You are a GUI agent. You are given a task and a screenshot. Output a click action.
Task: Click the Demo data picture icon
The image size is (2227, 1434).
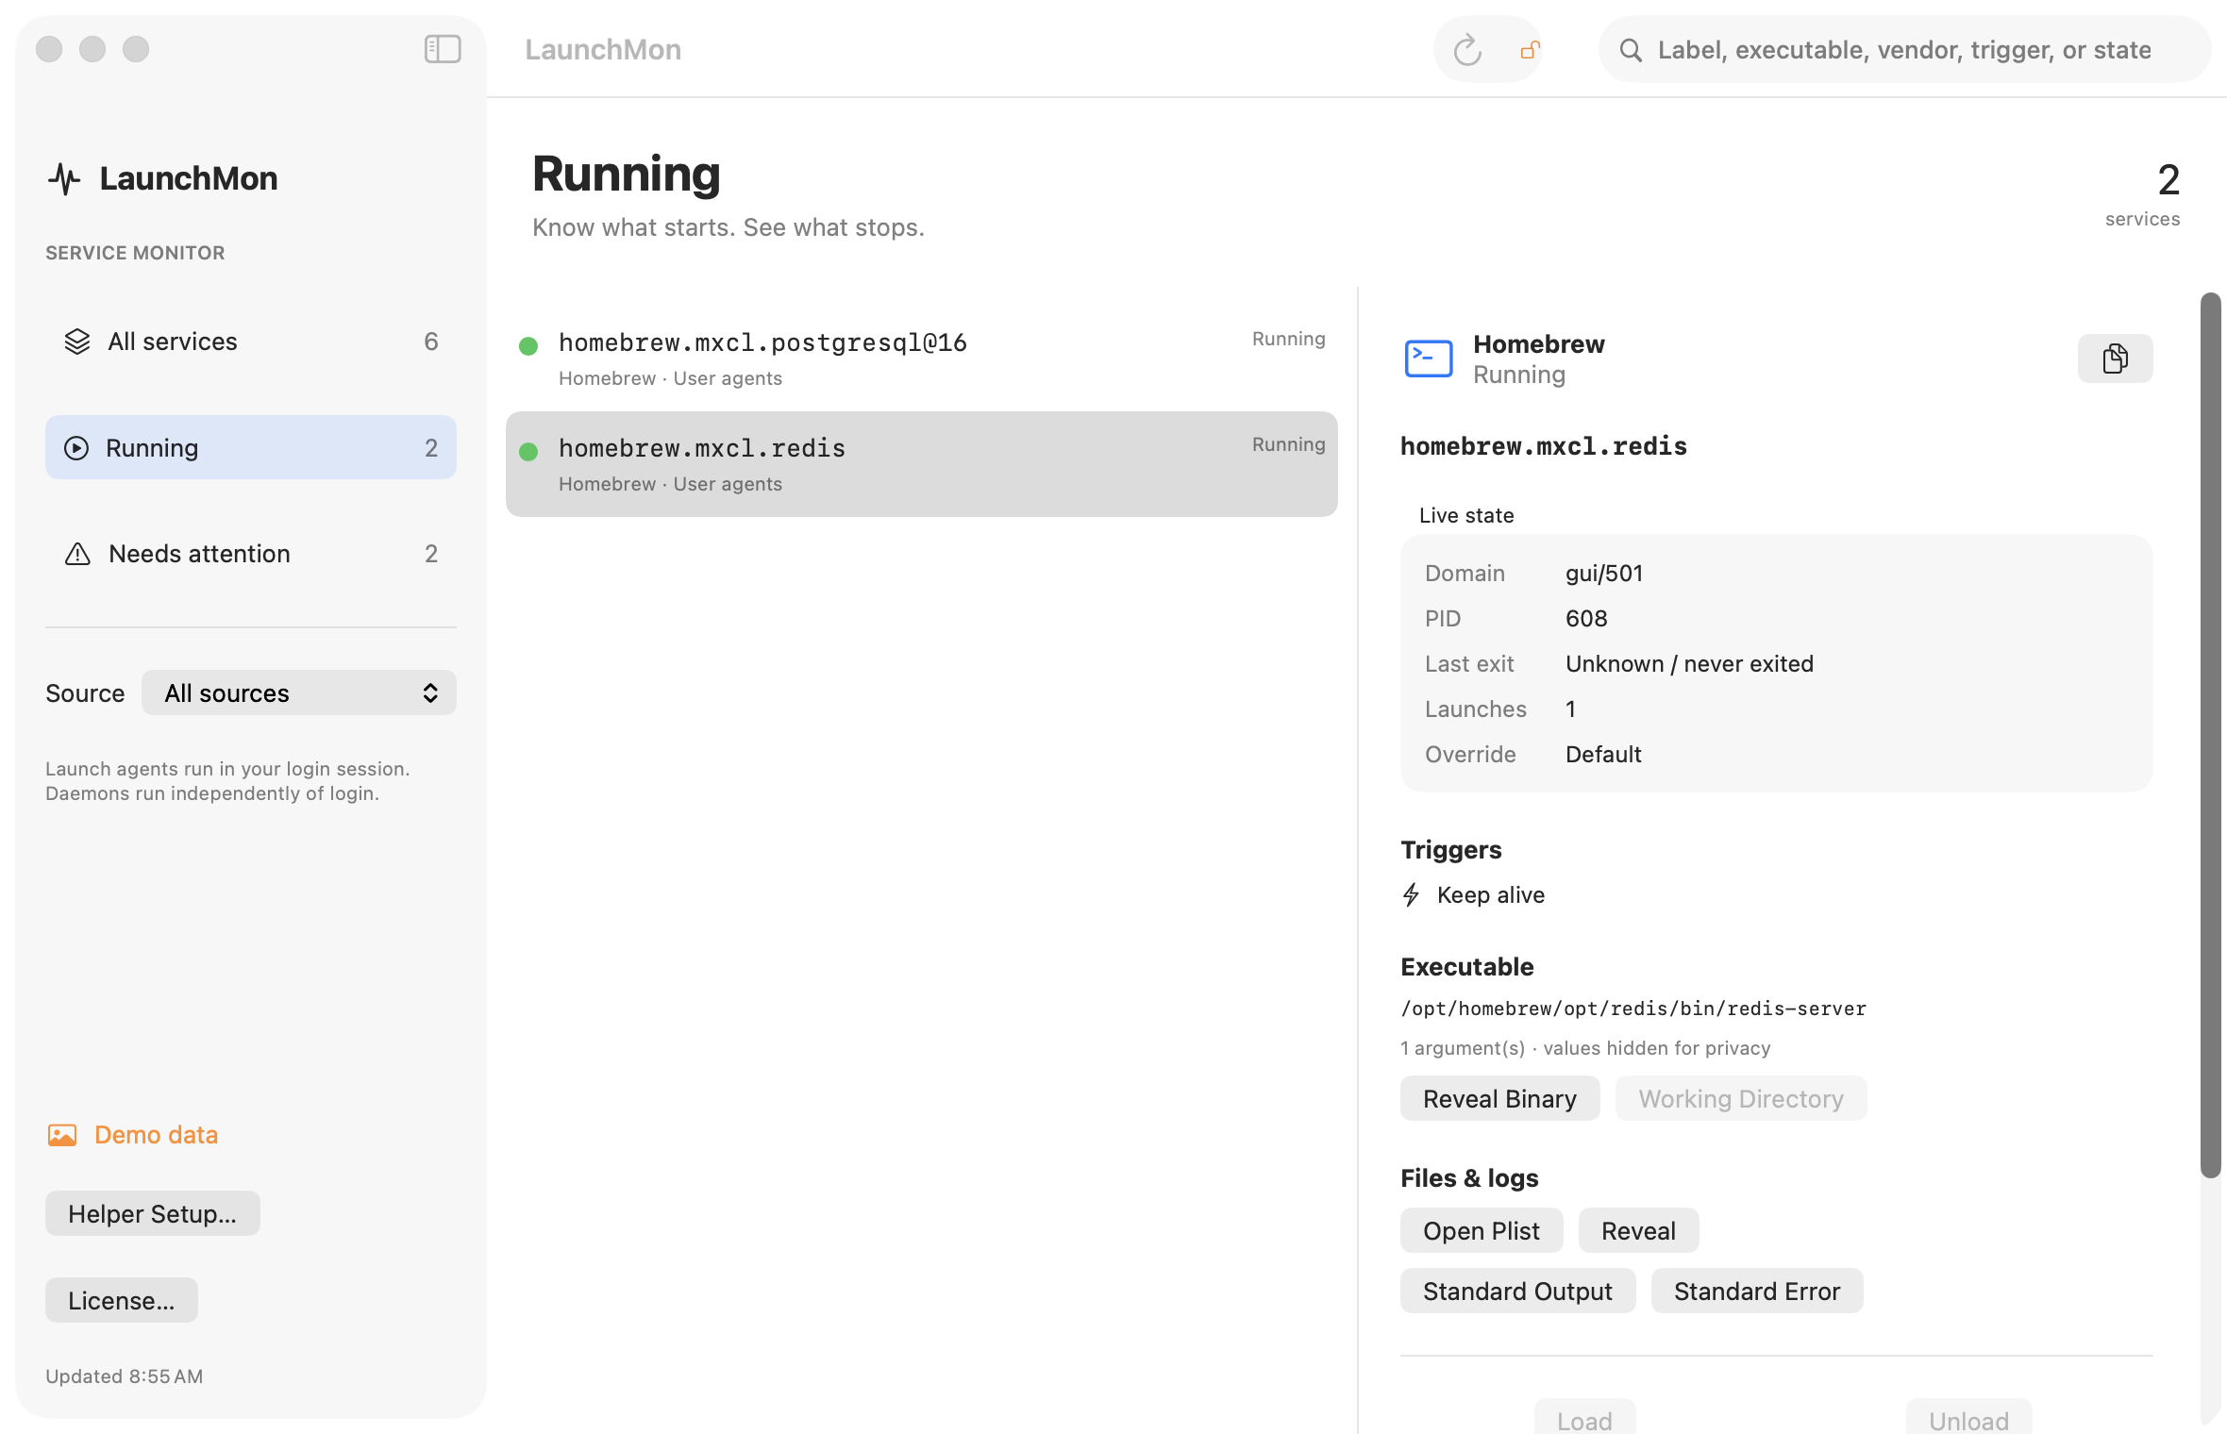click(x=62, y=1135)
